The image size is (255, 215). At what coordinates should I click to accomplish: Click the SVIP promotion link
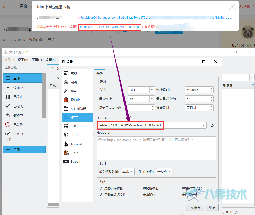tap(247, 7)
